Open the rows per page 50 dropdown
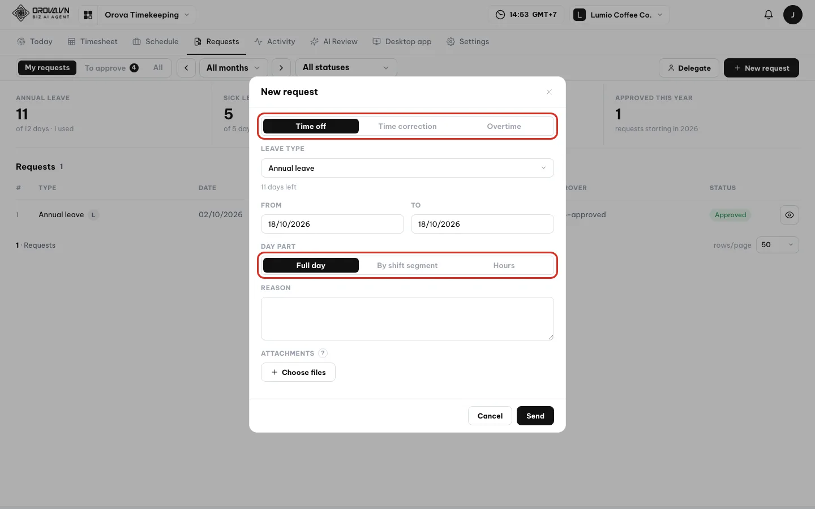 pos(778,245)
